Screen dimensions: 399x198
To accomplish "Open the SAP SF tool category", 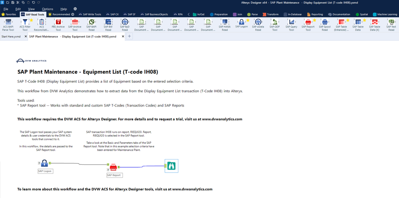I will click(129, 14).
